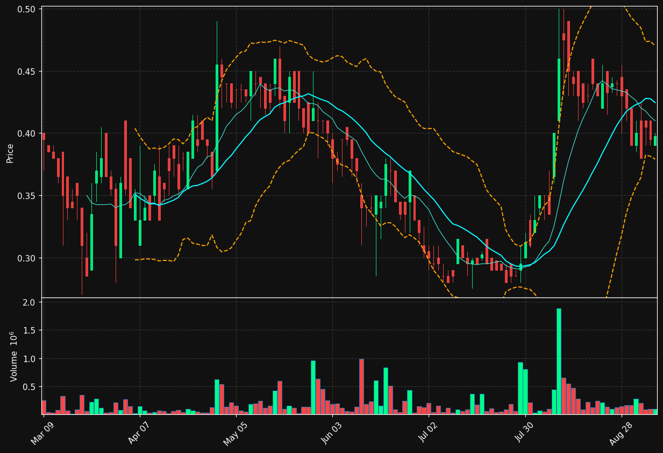Click the 0.40 price axis label
The height and width of the screenshot is (453, 663).
tap(26, 133)
